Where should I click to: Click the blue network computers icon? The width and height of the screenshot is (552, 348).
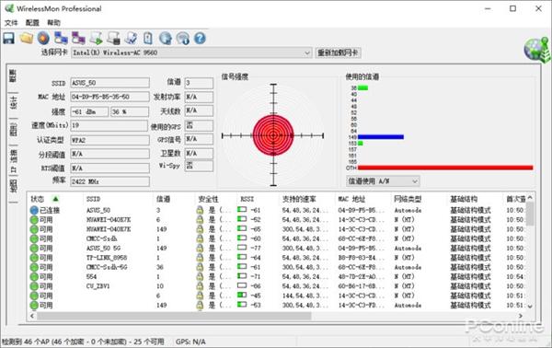coord(61,38)
